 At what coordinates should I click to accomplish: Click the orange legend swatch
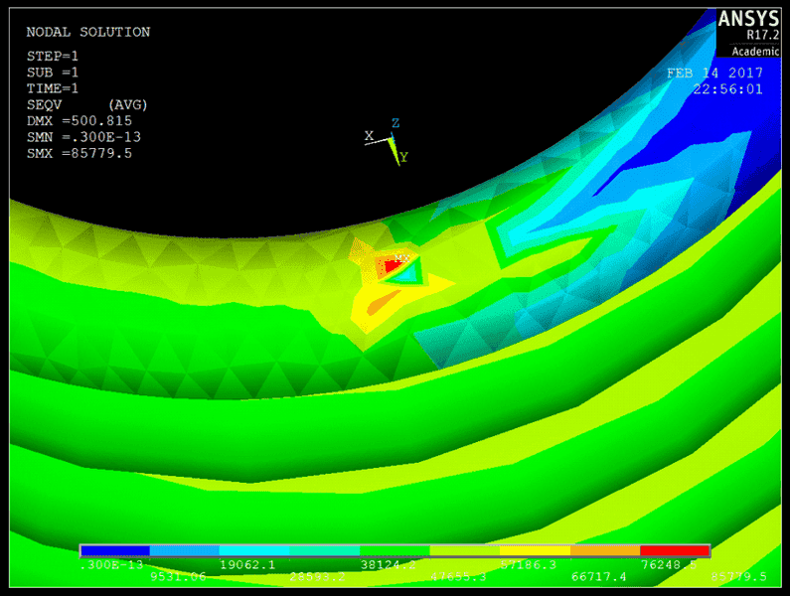click(604, 550)
